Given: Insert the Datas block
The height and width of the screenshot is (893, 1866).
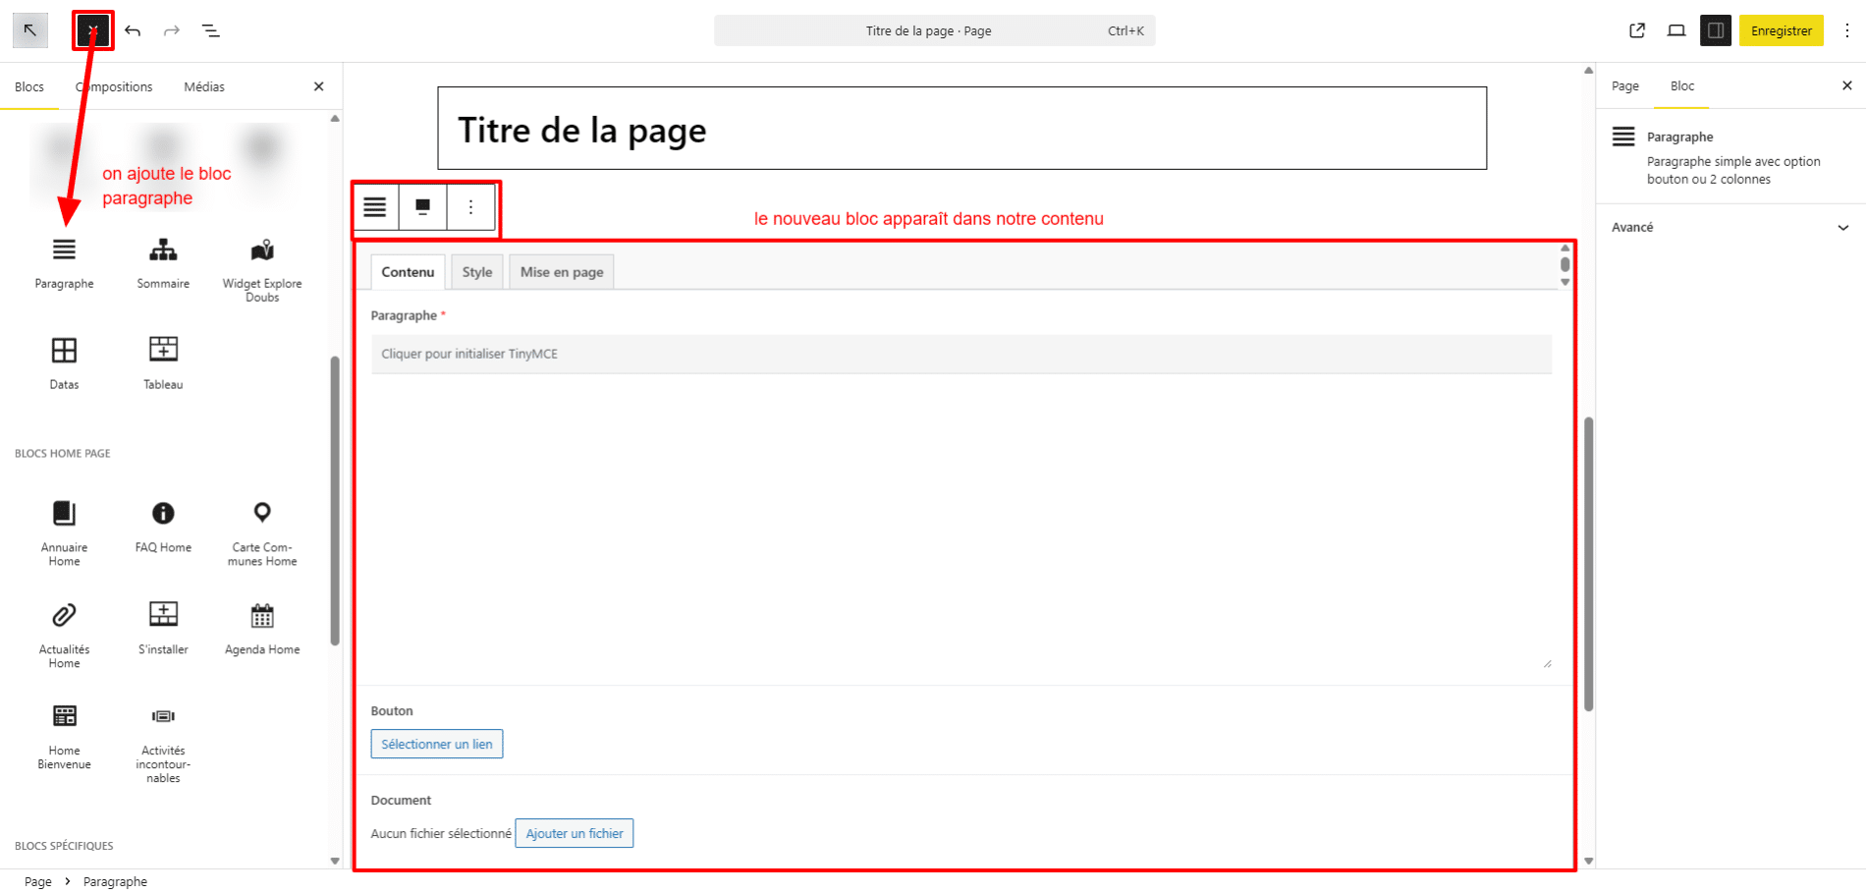Looking at the screenshot, I should (64, 362).
